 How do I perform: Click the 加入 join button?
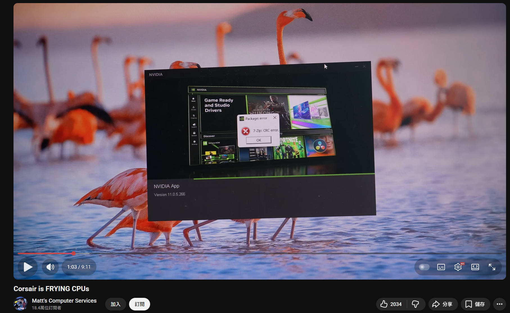click(115, 304)
